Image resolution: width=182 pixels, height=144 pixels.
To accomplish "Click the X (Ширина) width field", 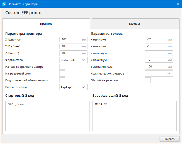I will [x=71, y=40].
